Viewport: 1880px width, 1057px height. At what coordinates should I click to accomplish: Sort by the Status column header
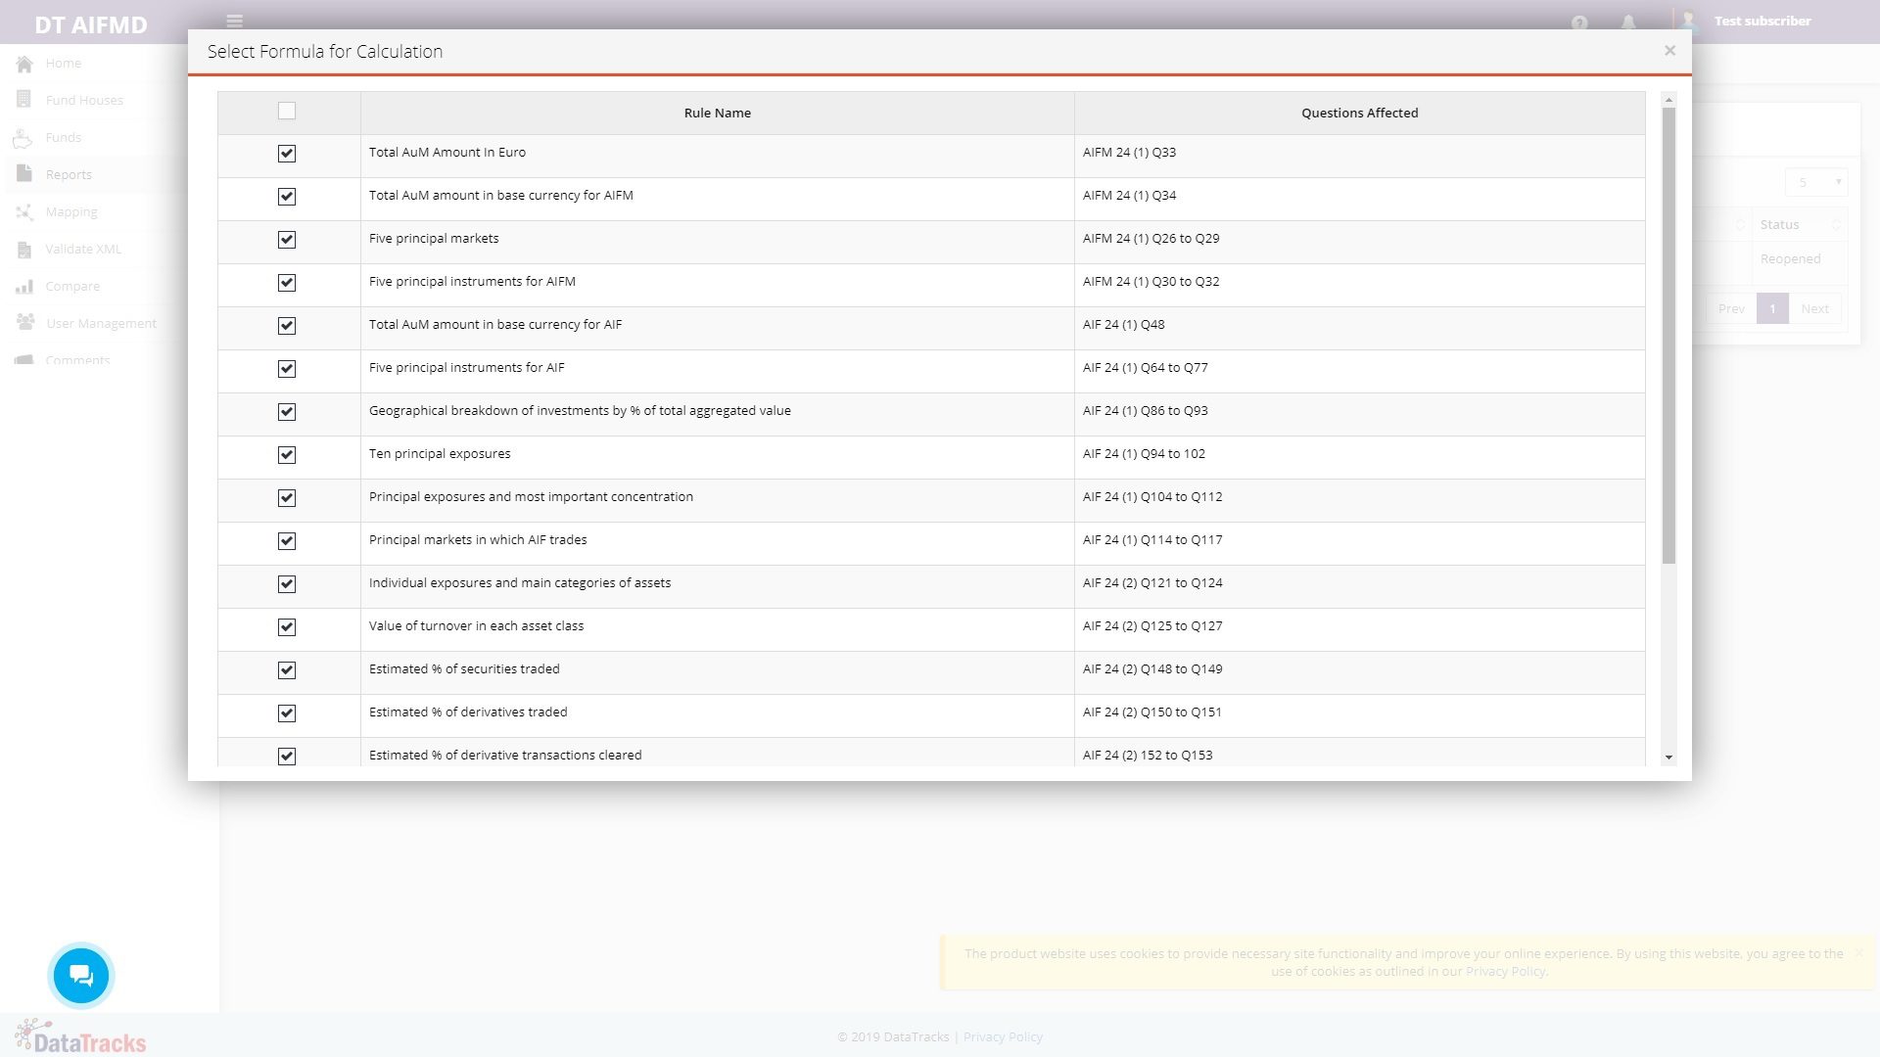(x=1800, y=225)
